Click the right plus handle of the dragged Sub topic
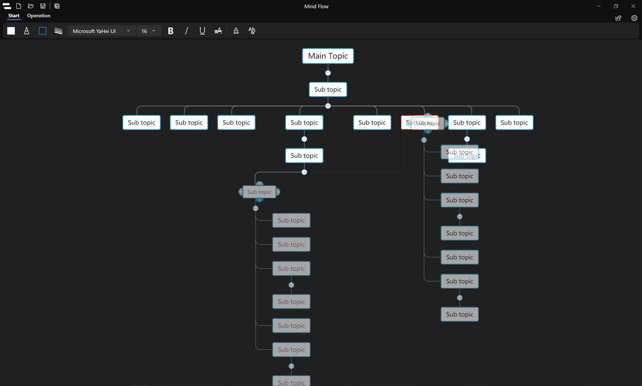642x386 pixels. (x=278, y=192)
